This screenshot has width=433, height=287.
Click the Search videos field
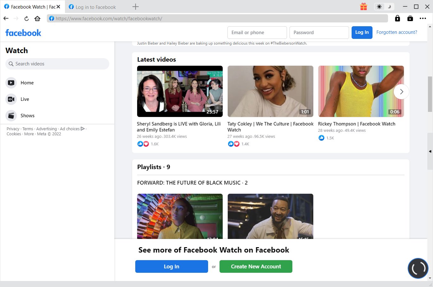[57, 64]
